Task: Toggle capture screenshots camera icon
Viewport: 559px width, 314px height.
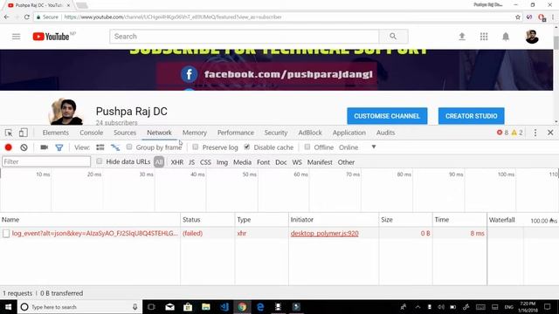Action: (45, 147)
